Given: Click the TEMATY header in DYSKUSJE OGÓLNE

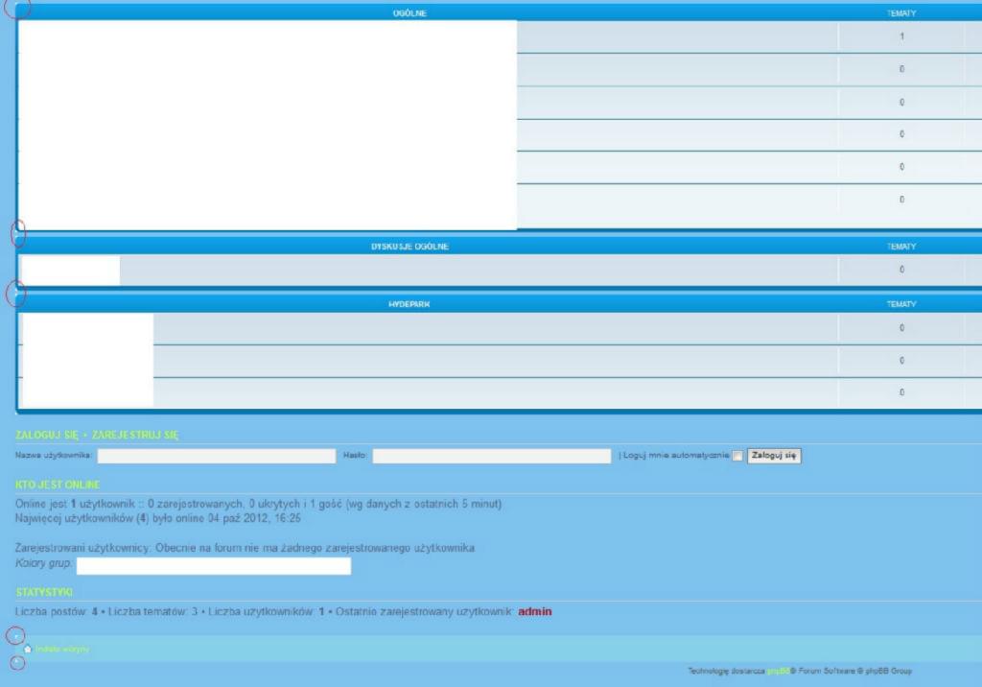Looking at the screenshot, I should [901, 247].
